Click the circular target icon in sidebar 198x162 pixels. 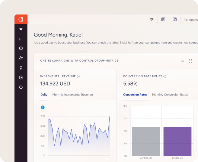pos(21,77)
